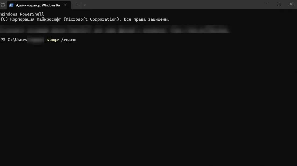Close the Windows PowerShell tab
Screen dimensions: 297x166
[x=65, y=5]
